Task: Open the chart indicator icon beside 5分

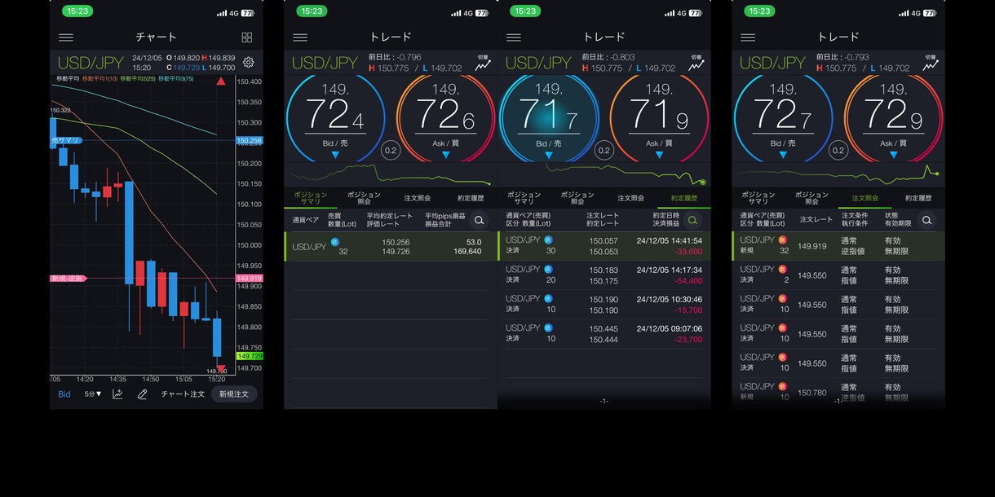Action: click(118, 394)
